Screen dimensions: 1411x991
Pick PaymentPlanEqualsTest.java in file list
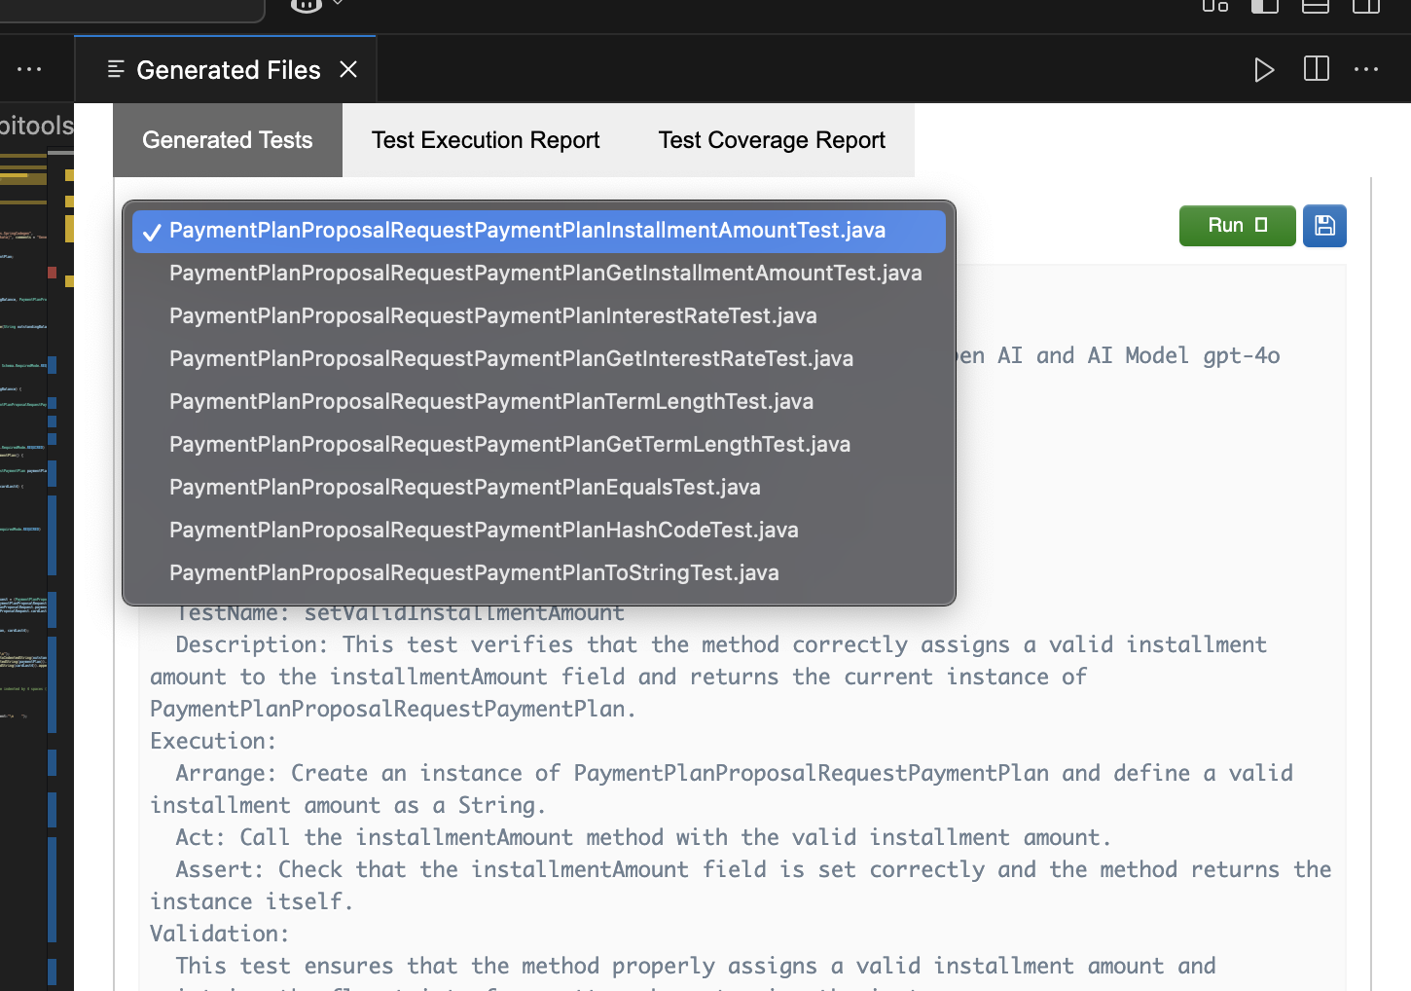[x=464, y=488]
